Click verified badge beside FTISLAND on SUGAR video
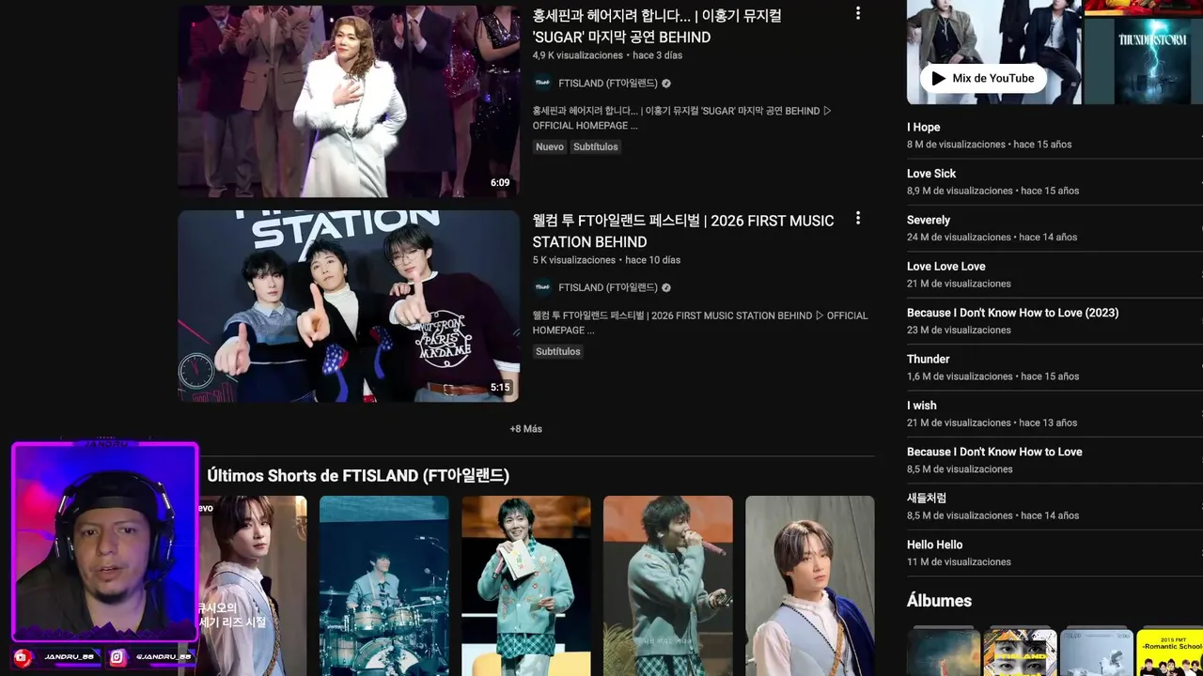Viewport: 1203px width, 676px height. 666,83
